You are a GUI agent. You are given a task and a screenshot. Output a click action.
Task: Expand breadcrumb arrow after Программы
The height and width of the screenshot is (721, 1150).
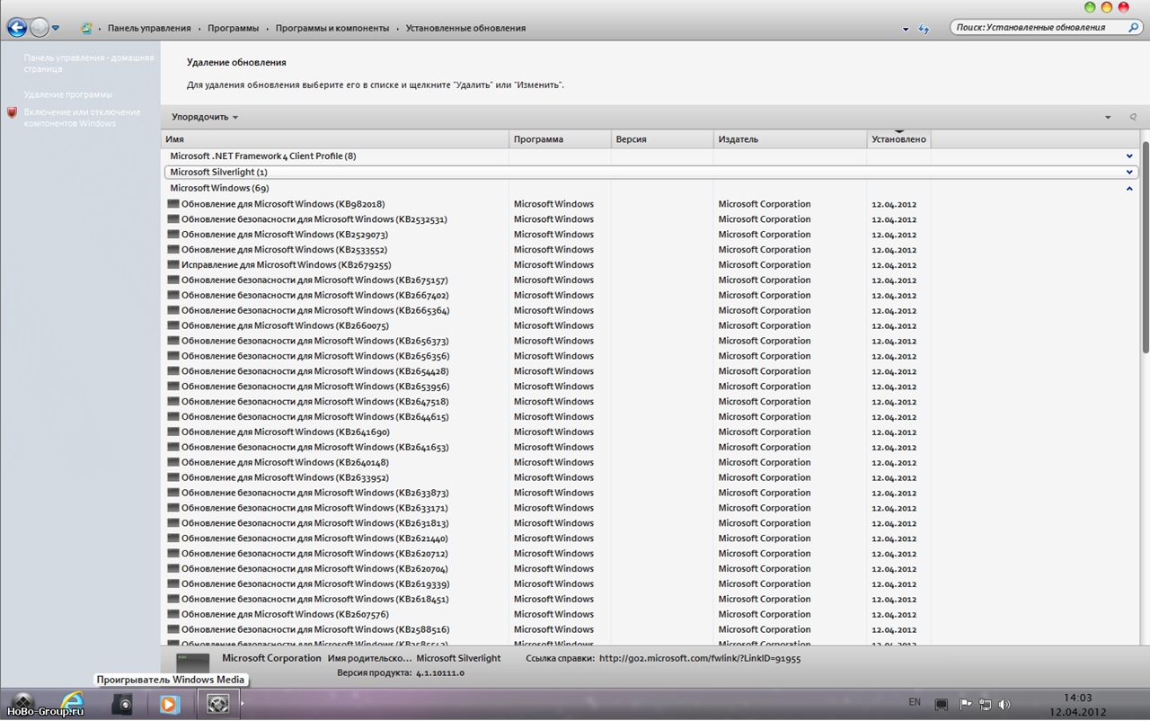pyautogui.click(x=267, y=29)
